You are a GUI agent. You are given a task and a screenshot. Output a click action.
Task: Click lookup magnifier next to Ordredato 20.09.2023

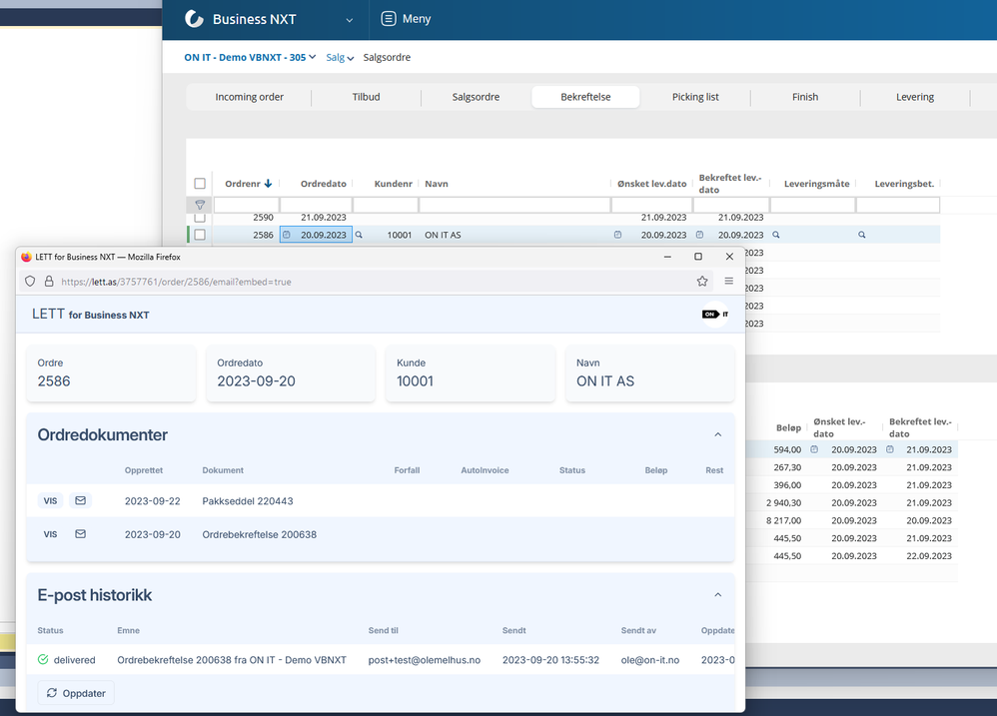(x=359, y=235)
